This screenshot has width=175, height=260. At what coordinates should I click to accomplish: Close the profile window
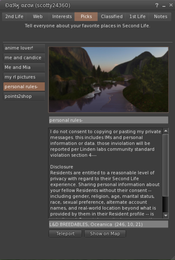171,5
